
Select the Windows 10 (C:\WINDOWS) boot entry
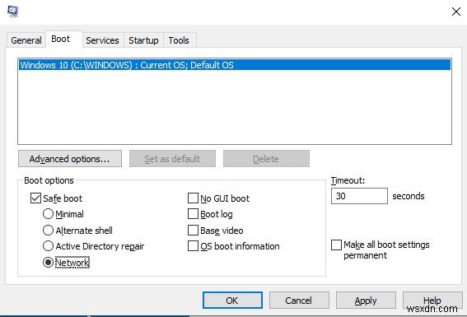pyautogui.click(x=235, y=65)
